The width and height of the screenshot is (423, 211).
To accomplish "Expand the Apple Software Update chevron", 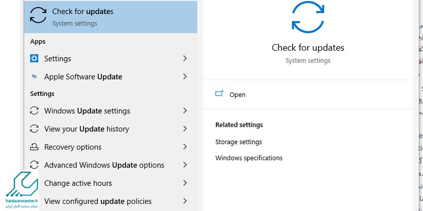I will pos(185,76).
